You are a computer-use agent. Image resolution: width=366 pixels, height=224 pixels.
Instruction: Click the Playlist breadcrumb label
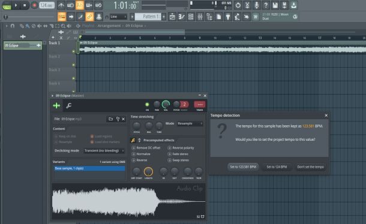click(x=88, y=26)
